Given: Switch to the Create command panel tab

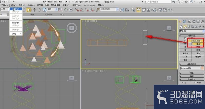Looking at the screenshot, I should pyautogui.click(x=180, y=21).
